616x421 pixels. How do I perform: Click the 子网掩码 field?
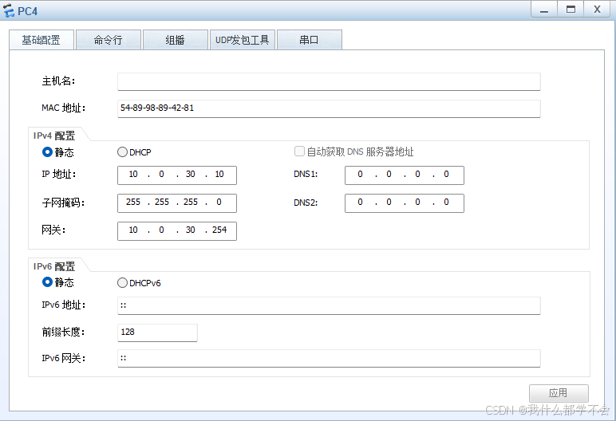click(x=177, y=203)
